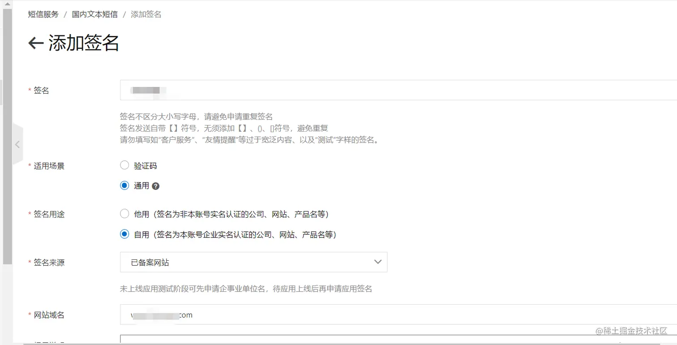Focus the 签名 input field

point(398,90)
